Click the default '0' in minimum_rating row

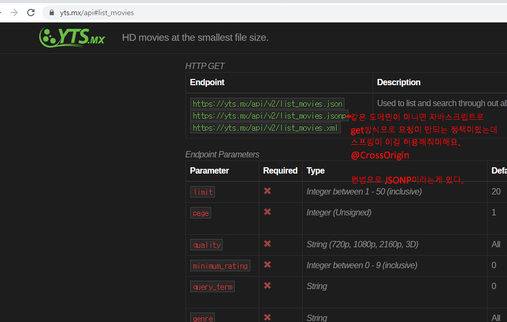click(494, 266)
